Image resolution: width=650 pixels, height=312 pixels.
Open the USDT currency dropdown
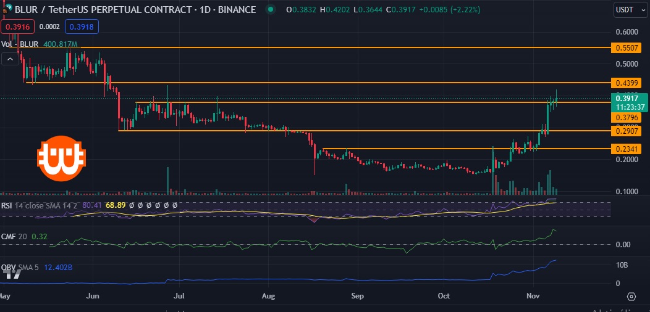pos(630,10)
